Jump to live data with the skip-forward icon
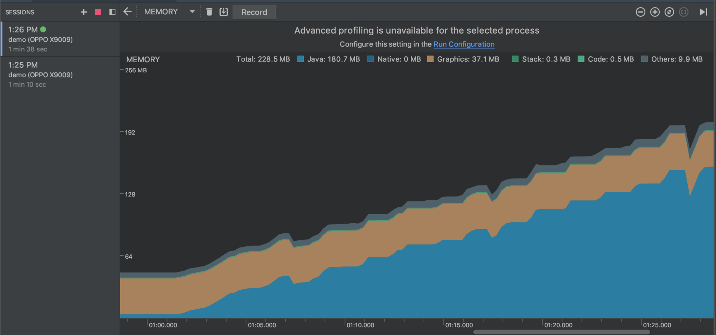 click(x=704, y=12)
